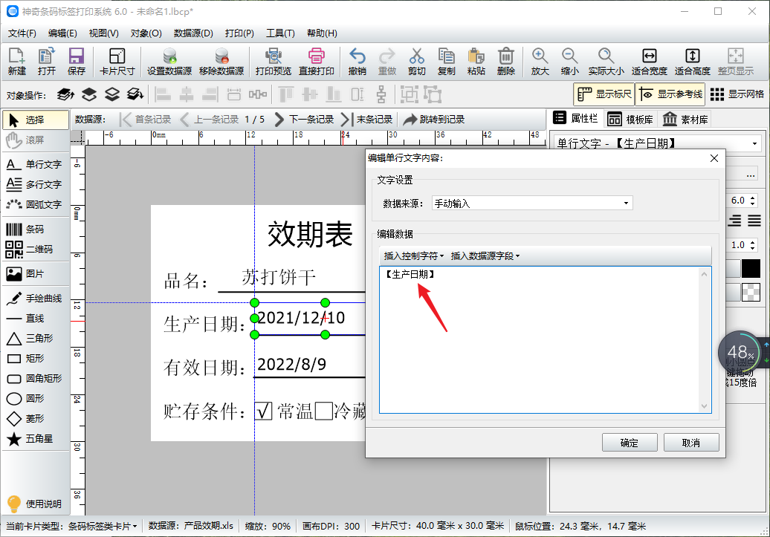770x537 pixels.
Task: Switch to the 模板库 tab
Action: tap(630, 120)
